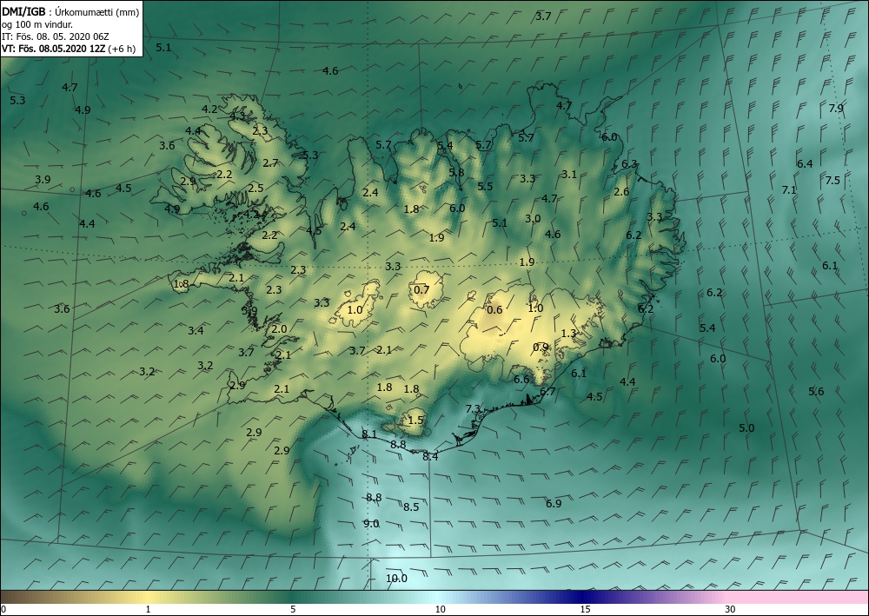This screenshot has width=869, height=616.
Task: Click the '6.6' value on the map
Action: [x=521, y=380]
